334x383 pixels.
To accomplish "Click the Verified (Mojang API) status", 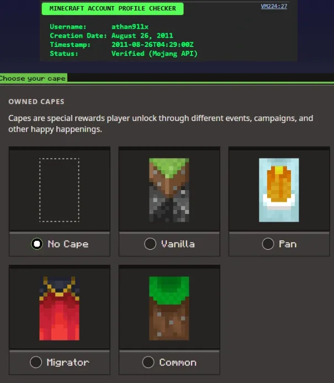I will pos(155,54).
